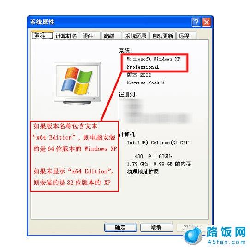The width and height of the screenshot is (250, 248).
Task: Switch to the 常规 tab
Action: pyautogui.click(x=42, y=35)
